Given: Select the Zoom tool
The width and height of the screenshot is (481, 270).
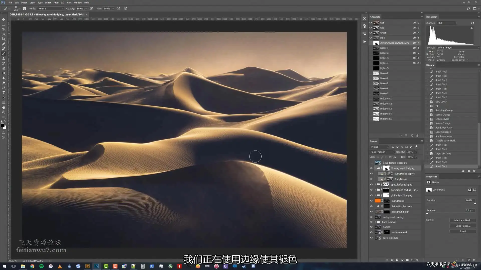Looking at the screenshot, I should pos(4,112).
